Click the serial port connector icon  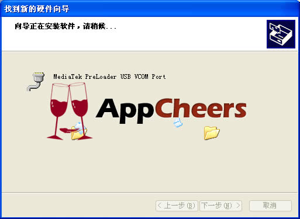pyautogui.click(x=36, y=81)
